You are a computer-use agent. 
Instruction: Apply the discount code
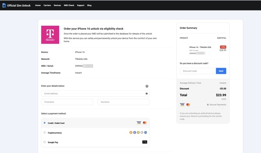click(x=221, y=71)
